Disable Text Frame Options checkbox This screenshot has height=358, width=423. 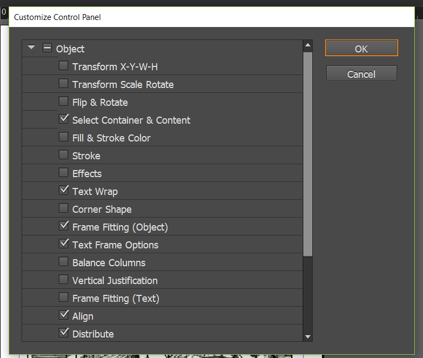point(63,244)
